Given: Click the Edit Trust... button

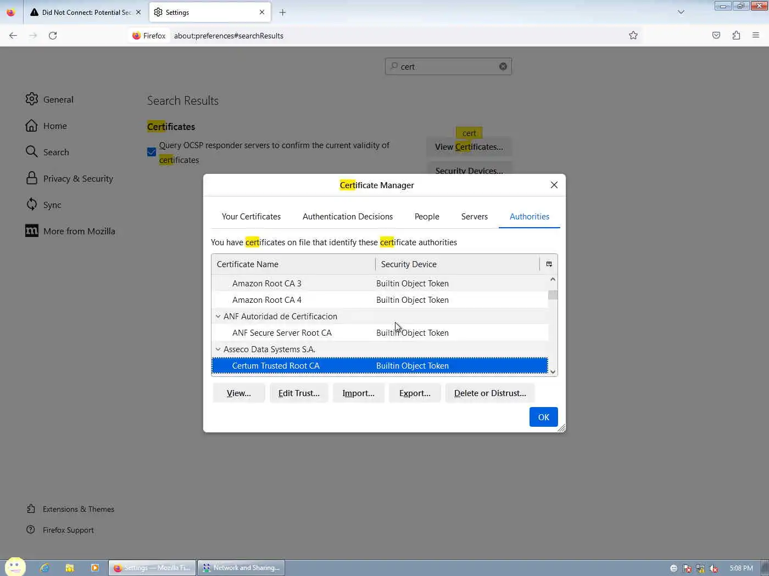Looking at the screenshot, I should click(x=299, y=393).
